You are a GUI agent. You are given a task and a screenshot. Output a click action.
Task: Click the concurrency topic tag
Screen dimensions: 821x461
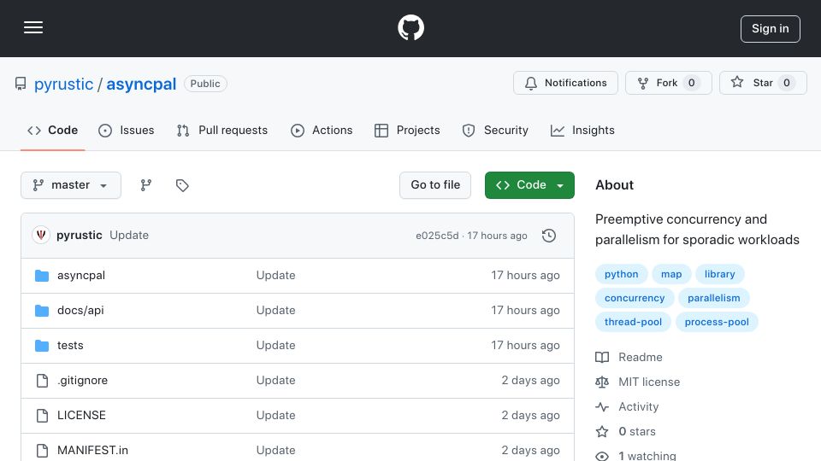(x=635, y=298)
